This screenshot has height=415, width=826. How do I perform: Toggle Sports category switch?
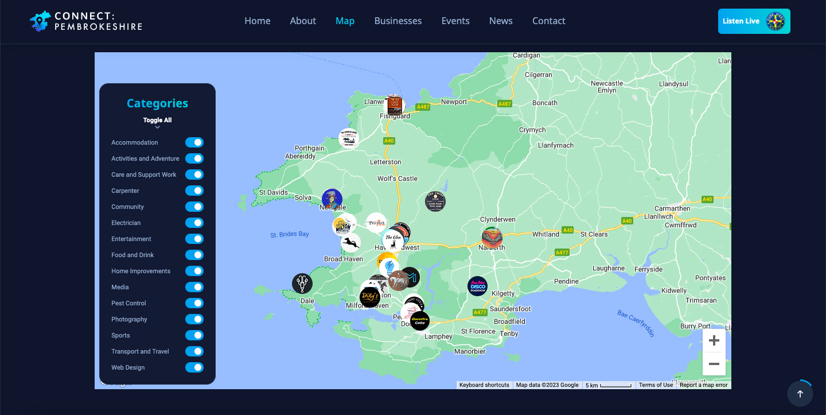pyautogui.click(x=194, y=335)
